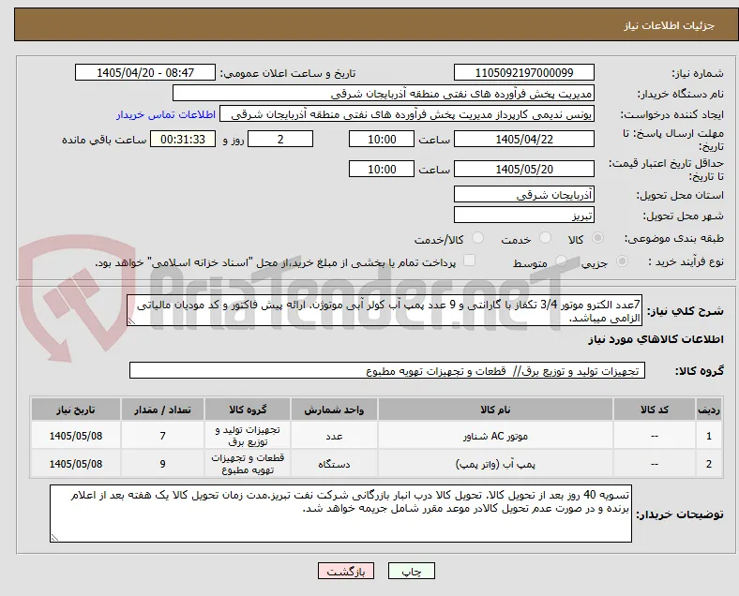The image size is (739, 596).
Task: Click the نام کالا column header
Action: (x=495, y=410)
